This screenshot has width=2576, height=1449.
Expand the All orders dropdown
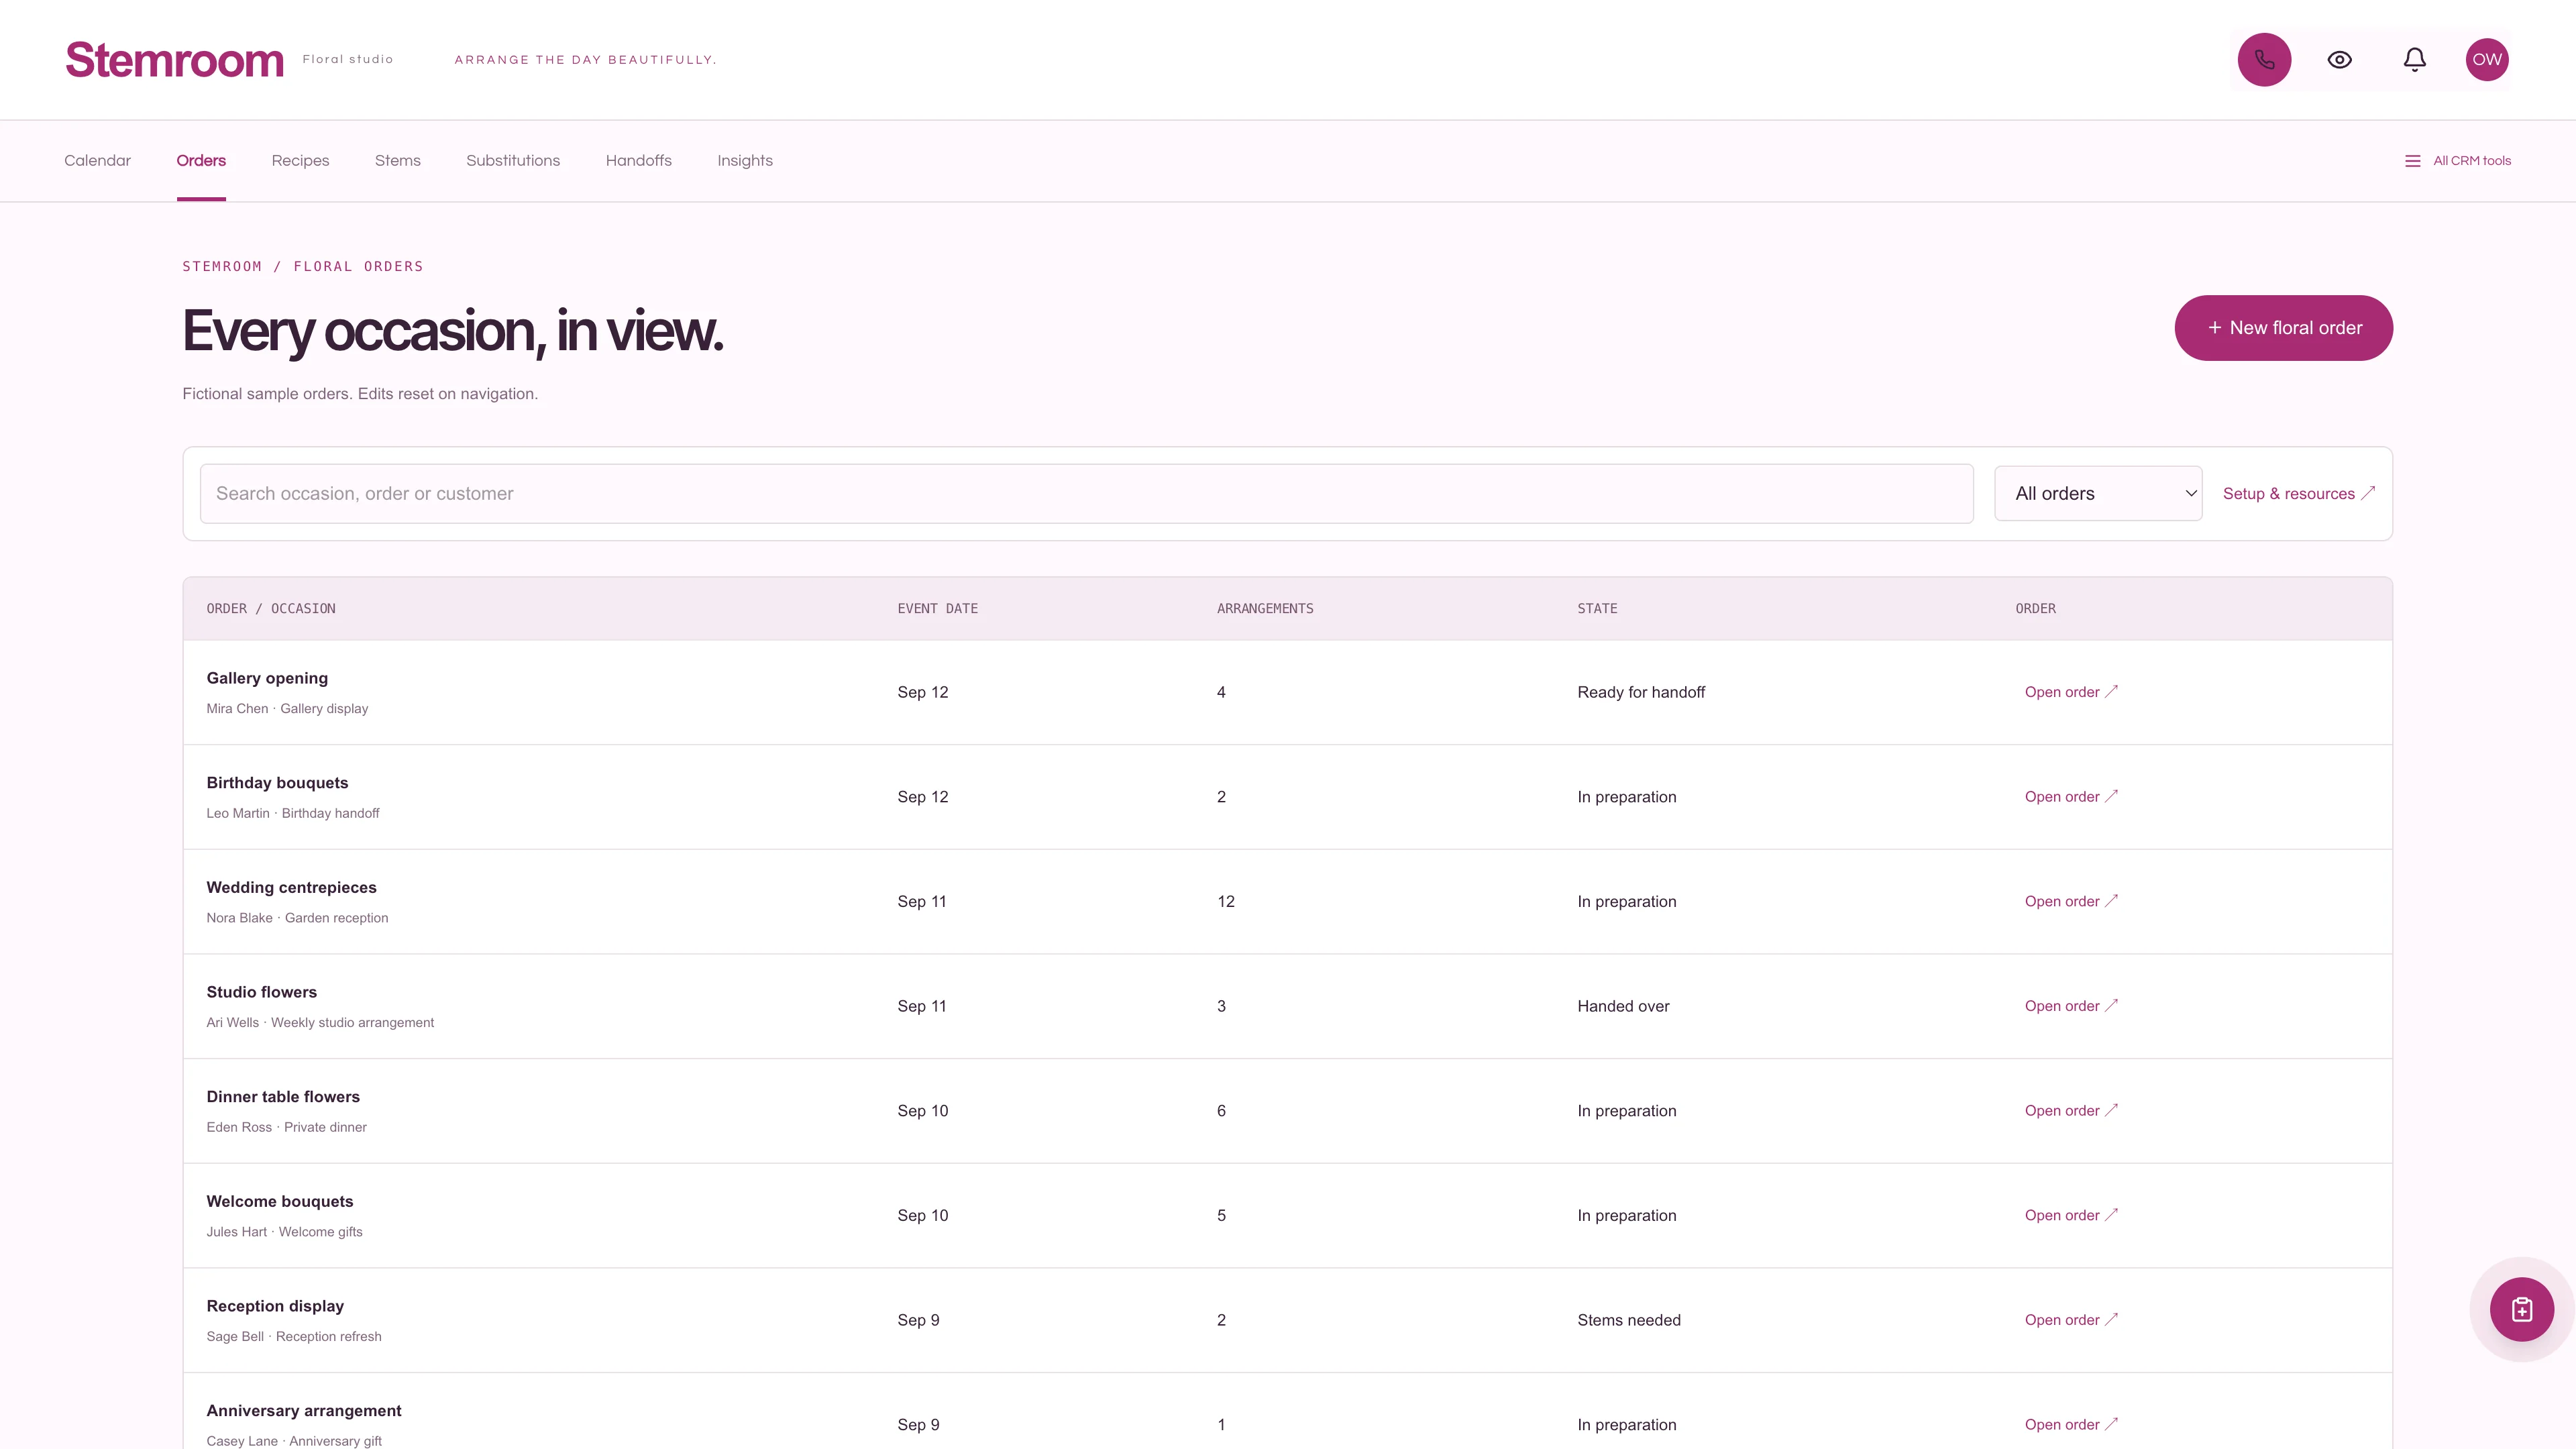(x=2097, y=493)
